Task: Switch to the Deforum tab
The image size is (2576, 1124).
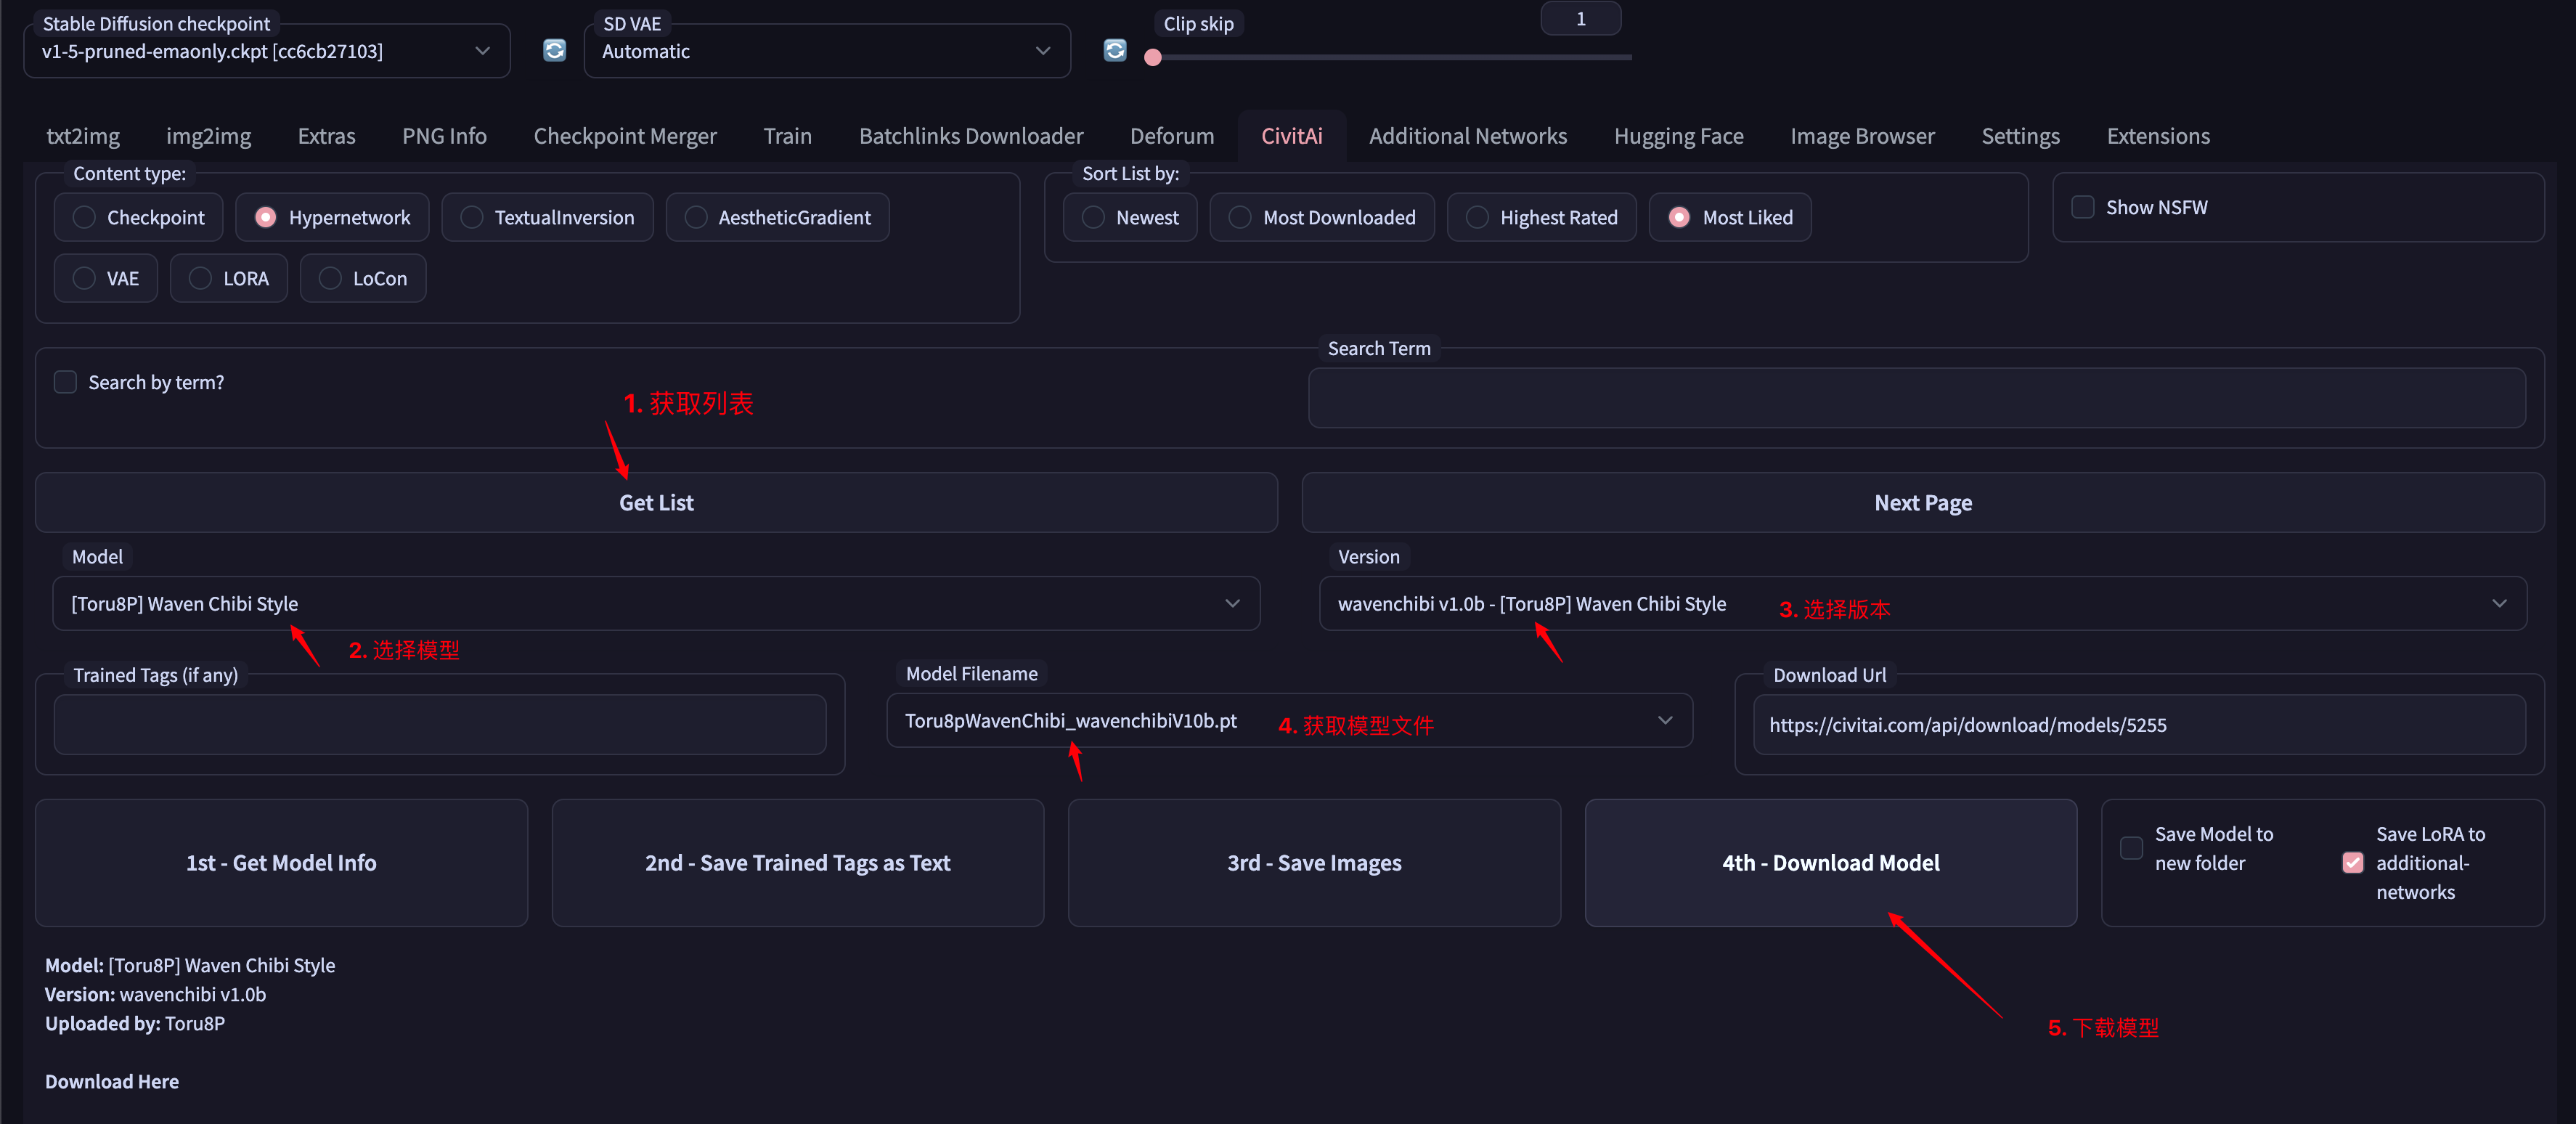Action: (x=1172, y=136)
